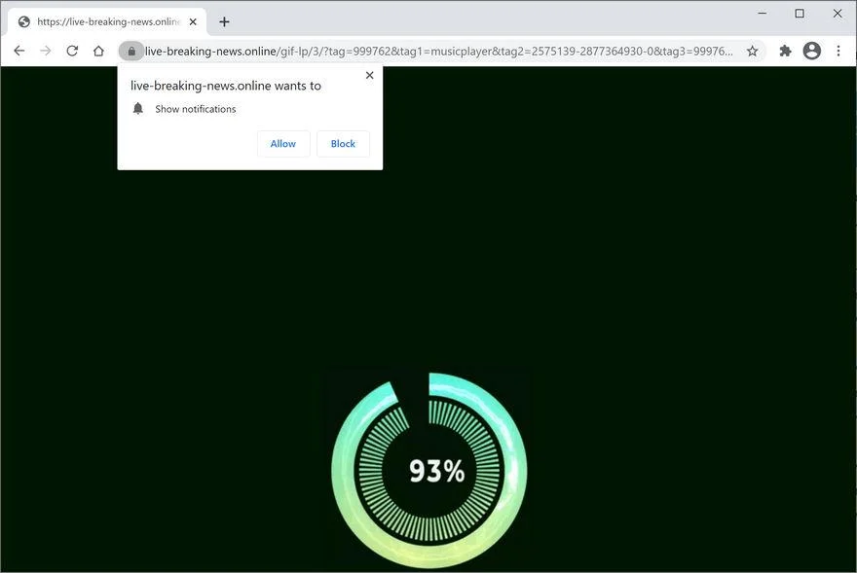Reload the current page
The width and height of the screenshot is (857, 573).
click(72, 51)
